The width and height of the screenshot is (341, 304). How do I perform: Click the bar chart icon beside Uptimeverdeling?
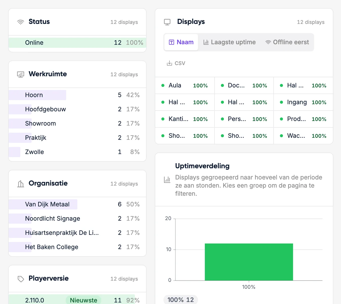(167, 180)
